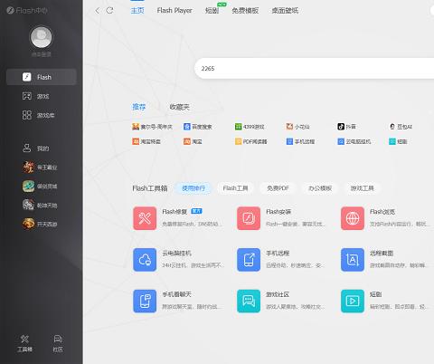Open the first shortcut with the orange game icon
The image size is (434, 364).
tap(152, 127)
